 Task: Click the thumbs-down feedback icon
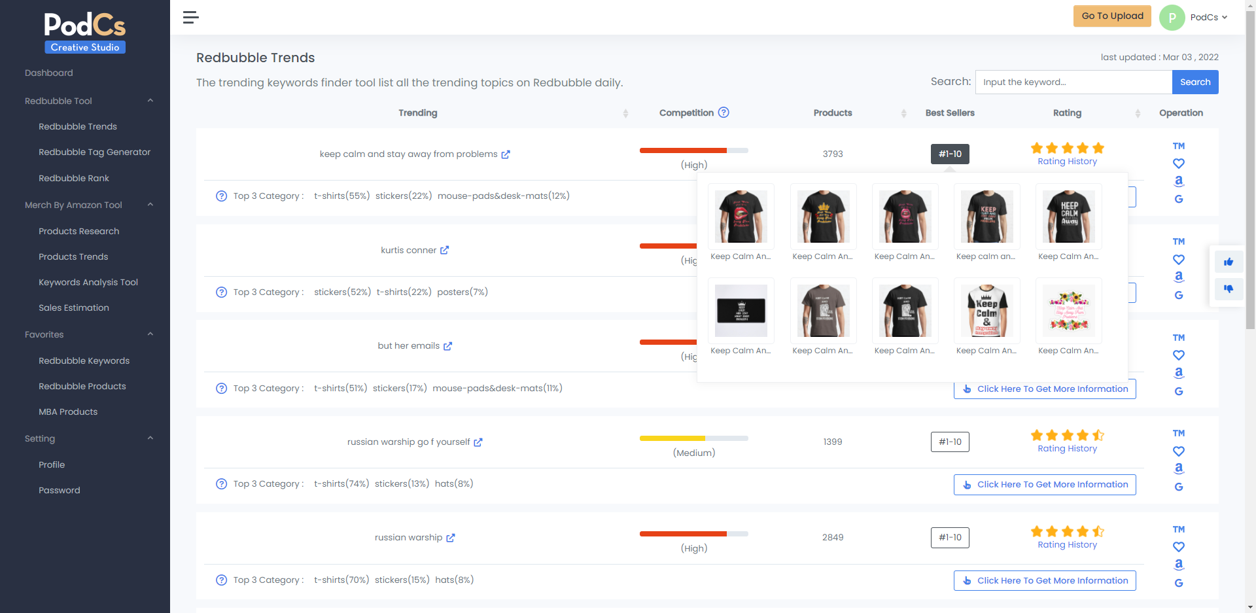[x=1229, y=289]
